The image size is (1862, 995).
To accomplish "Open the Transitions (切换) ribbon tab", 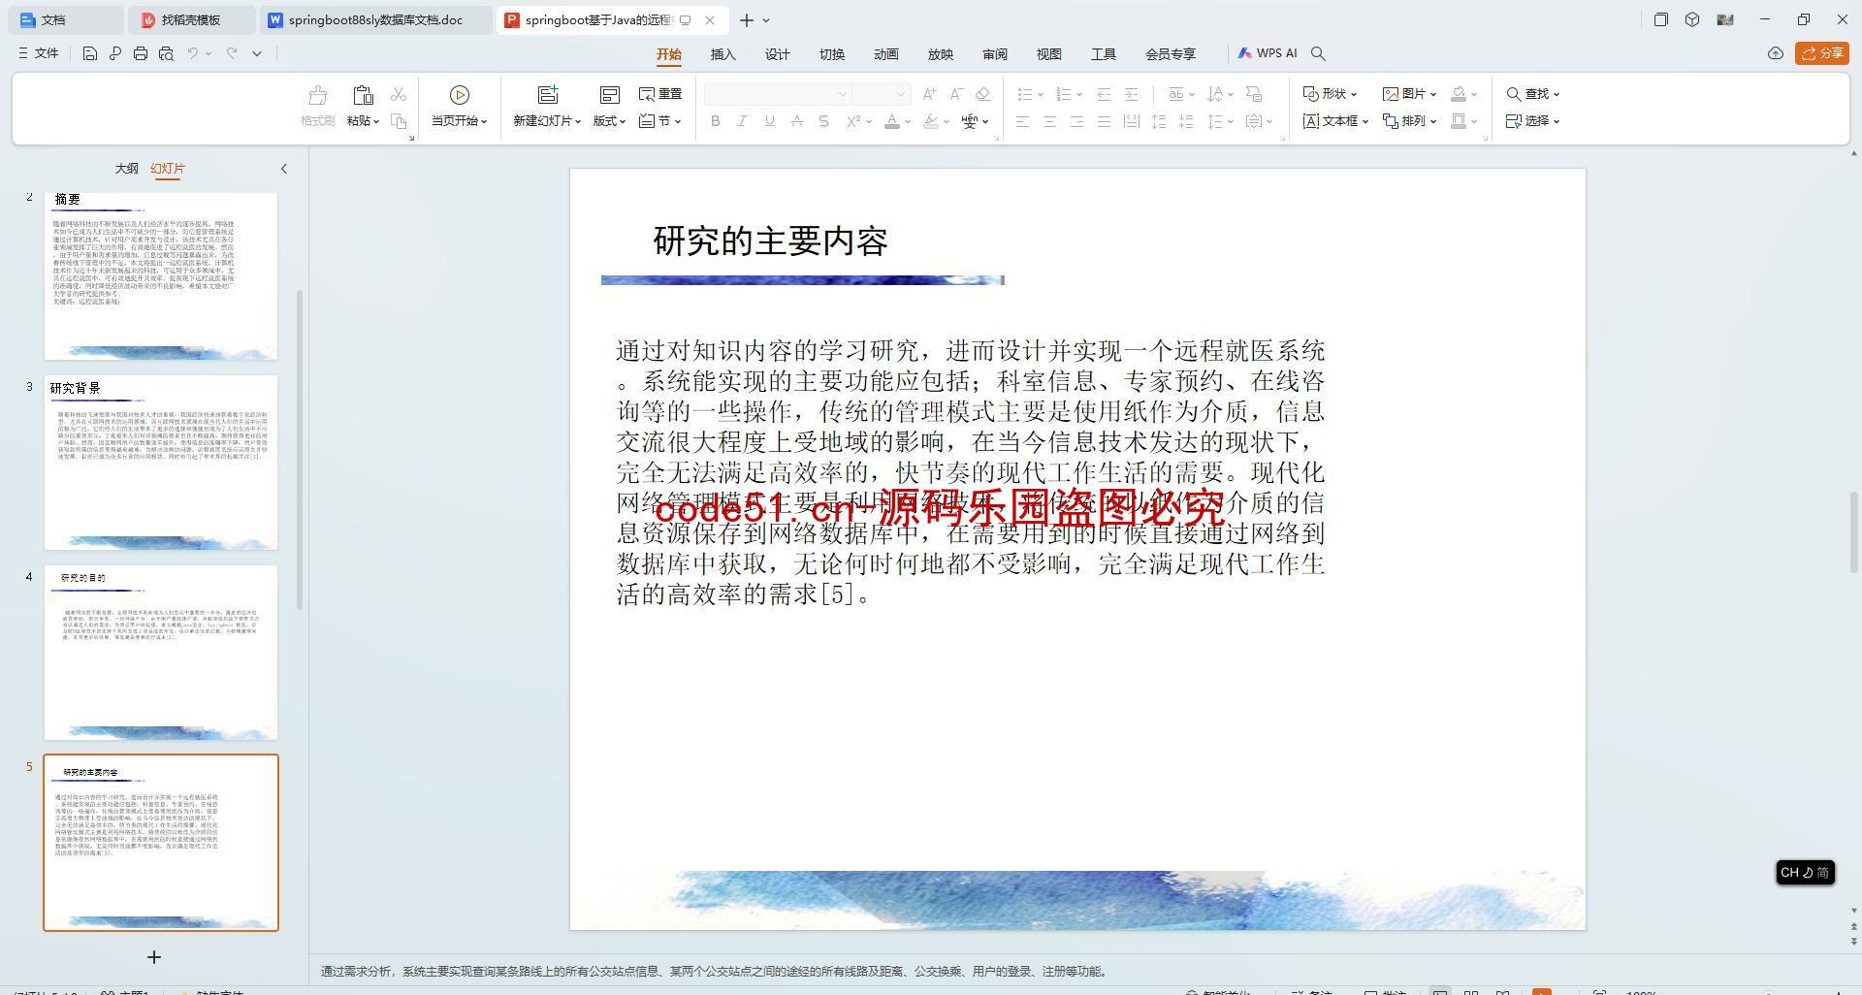I will (x=831, y=54).
